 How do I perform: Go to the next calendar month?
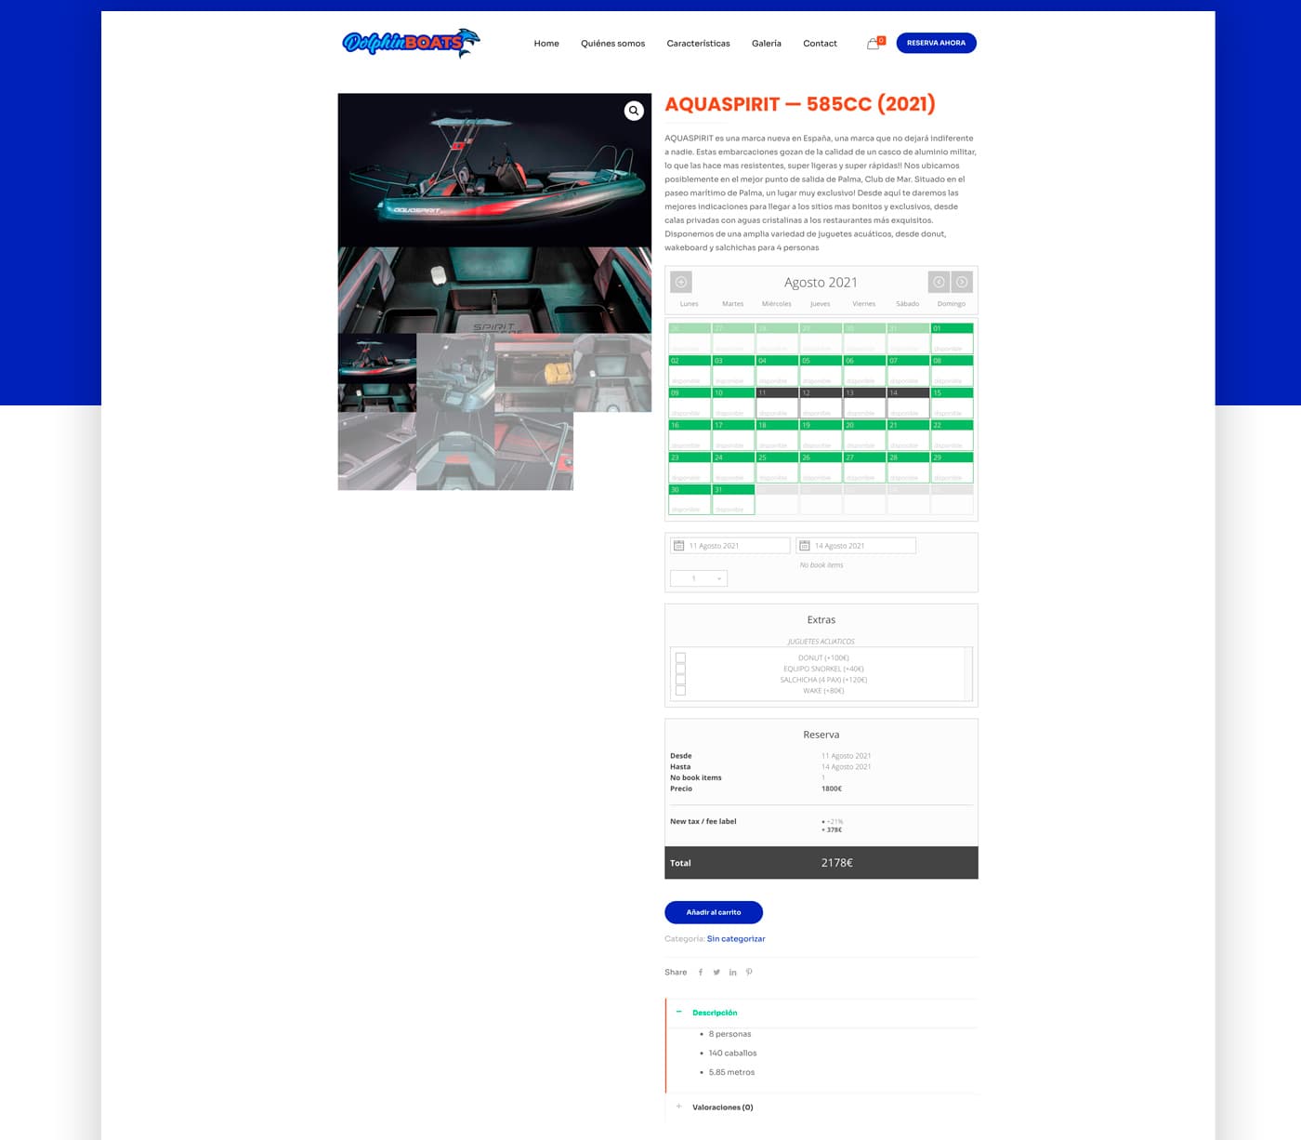click(962, 282)
